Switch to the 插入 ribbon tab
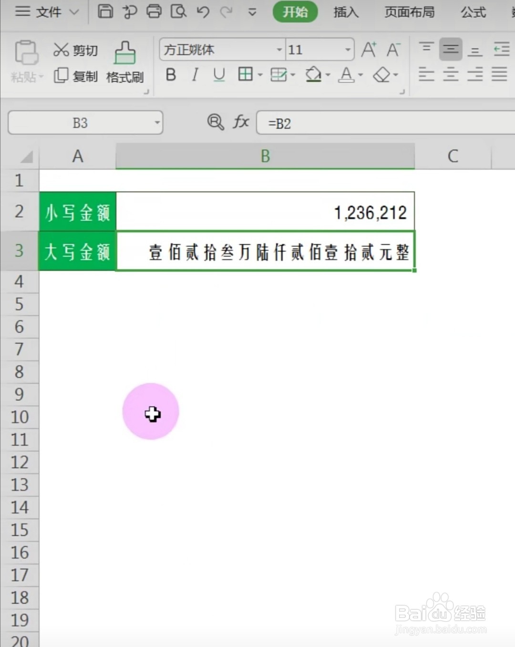This screenshot has height=647, width=515. [345, 12]
